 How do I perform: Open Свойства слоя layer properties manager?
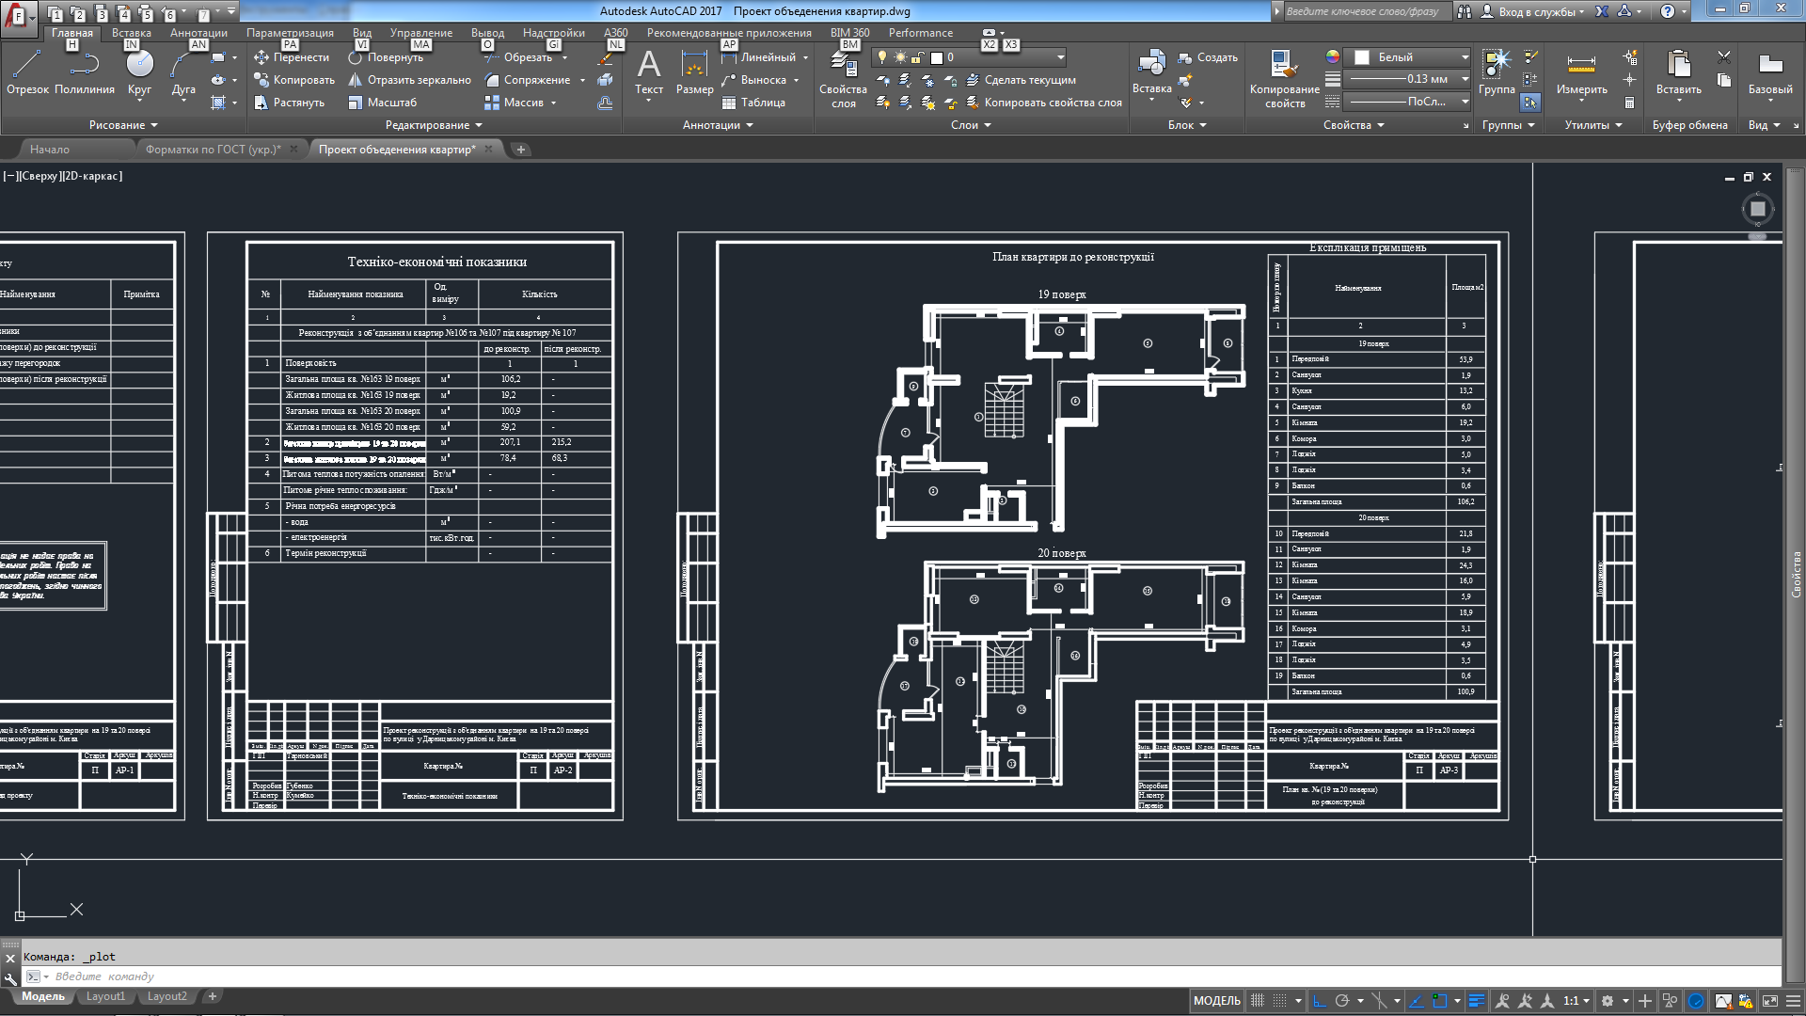click(843, 80)
